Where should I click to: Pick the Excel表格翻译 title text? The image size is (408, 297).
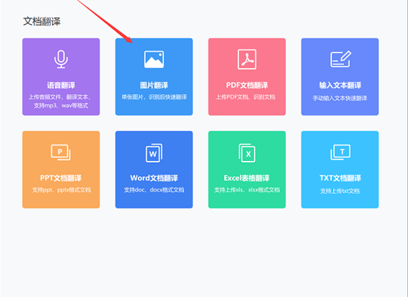tap(247, 178)
